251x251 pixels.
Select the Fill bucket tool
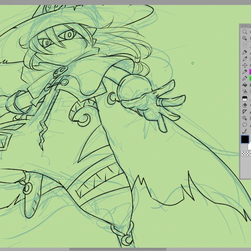pos(244,85)
